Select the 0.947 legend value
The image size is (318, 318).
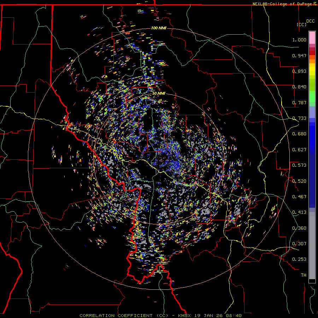299,55
